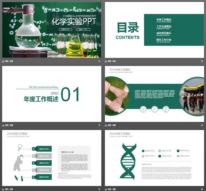Click the 00:00 timing under slide 1
The image size is (206, 191).
tap(9, 61)
